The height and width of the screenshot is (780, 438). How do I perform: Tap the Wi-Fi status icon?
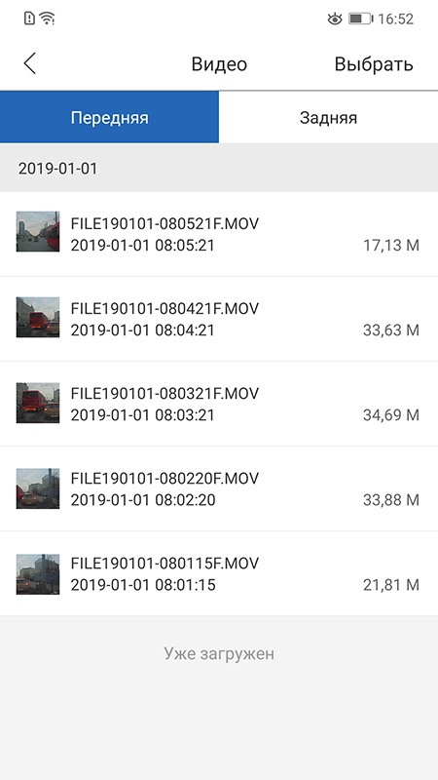coord(47,19)
